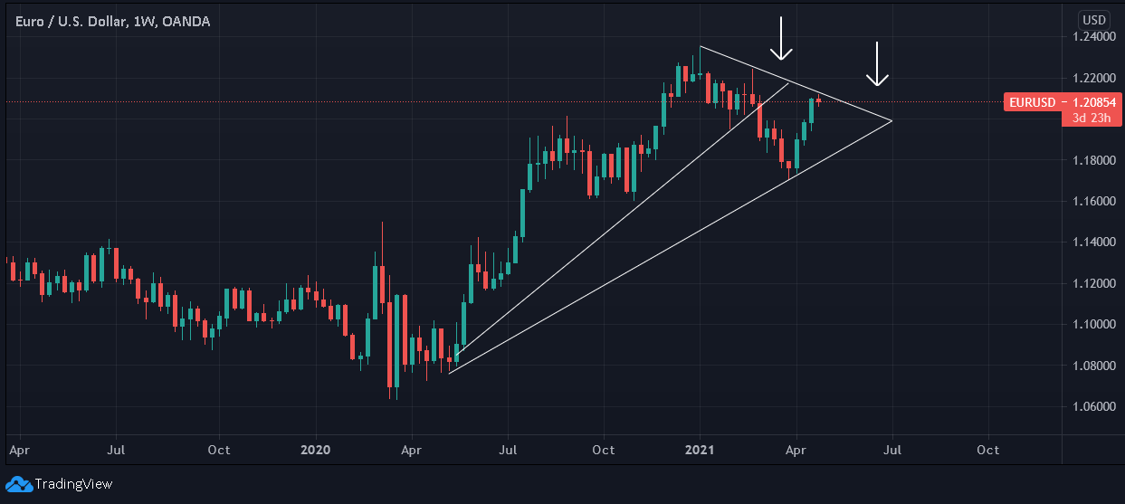Open the TradingView text link
1125x504 pixels.
pos(74,484)
